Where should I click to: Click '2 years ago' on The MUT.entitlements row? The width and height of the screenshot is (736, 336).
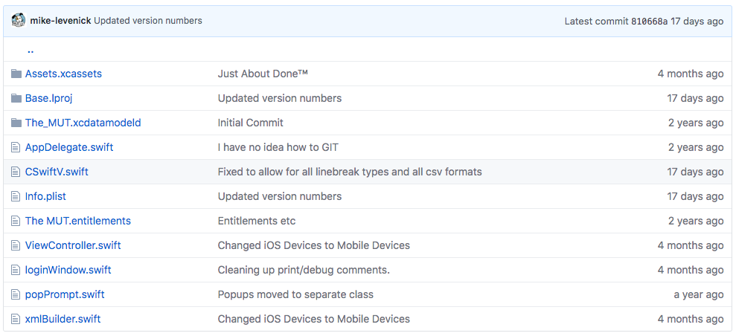[x=696, y=221]
